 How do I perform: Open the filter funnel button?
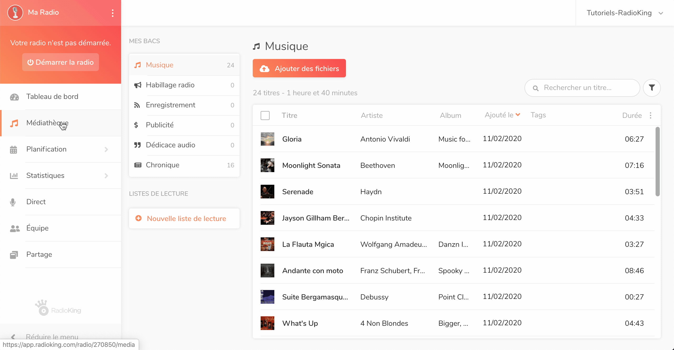(652, 88)
